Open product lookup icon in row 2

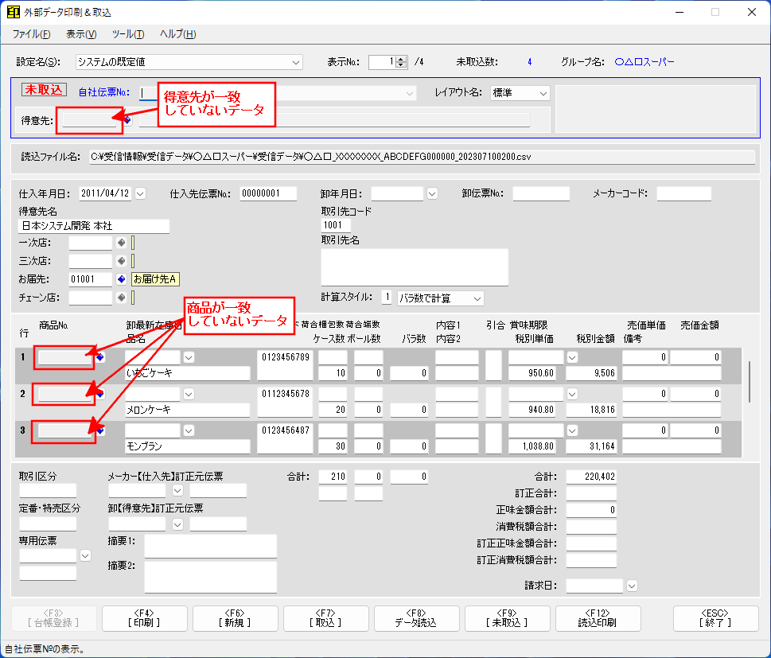(x=100, y=394)
